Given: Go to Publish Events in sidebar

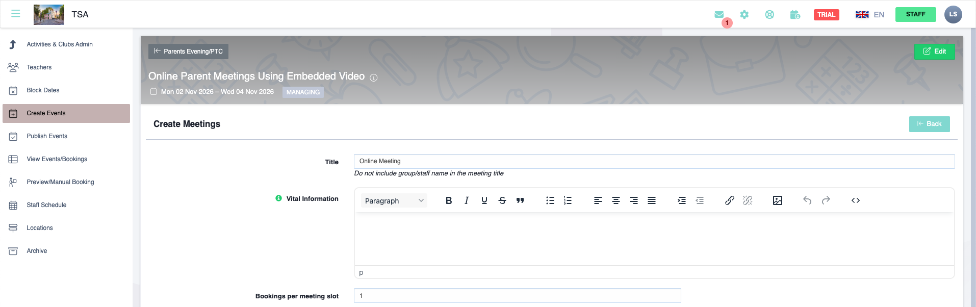Looking at the screenshot, I should tap(47, 136).
